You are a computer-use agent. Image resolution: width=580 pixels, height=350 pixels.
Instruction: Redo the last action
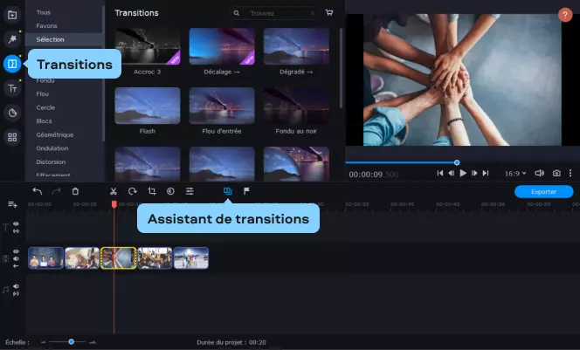coord(56,191)
